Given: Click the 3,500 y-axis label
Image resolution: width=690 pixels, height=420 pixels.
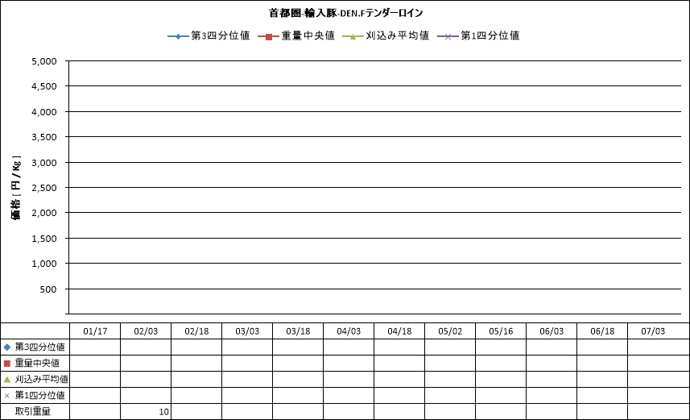Looking at the screenshot, I should click(x=44, y=137).
